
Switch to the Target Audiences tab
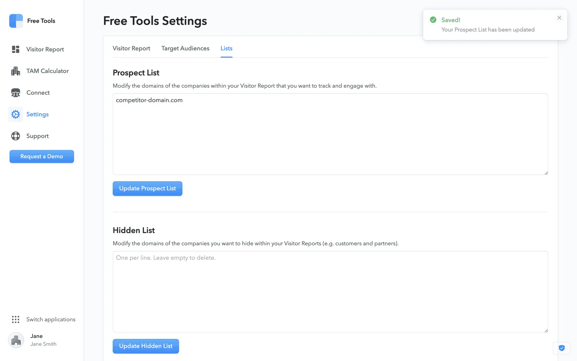pos(185,48)
